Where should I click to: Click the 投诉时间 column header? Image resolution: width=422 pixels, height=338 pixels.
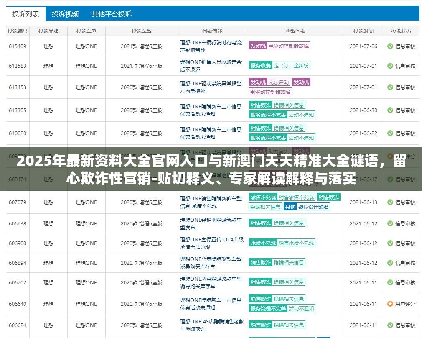pyautogui.click(x=364, y=31)
